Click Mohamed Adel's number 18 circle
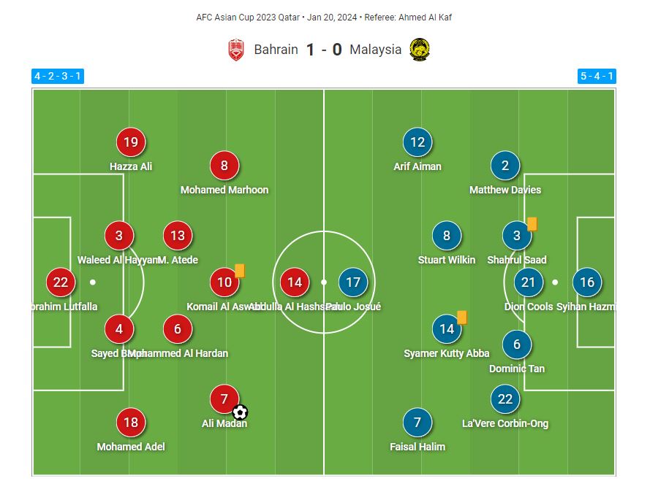 [x=131, y=423]
